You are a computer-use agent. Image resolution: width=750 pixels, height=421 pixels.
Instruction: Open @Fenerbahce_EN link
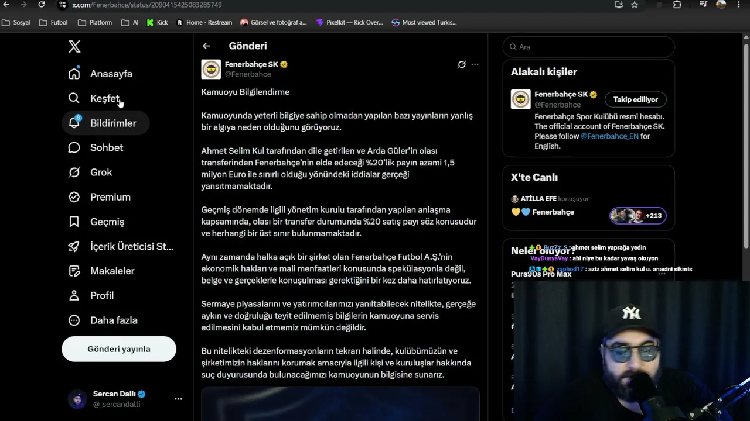pyautogui.click(x=609, y=136)
